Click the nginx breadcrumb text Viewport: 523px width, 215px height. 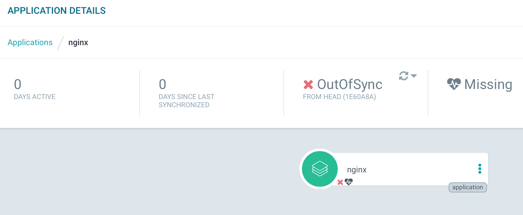coord(78,43)
